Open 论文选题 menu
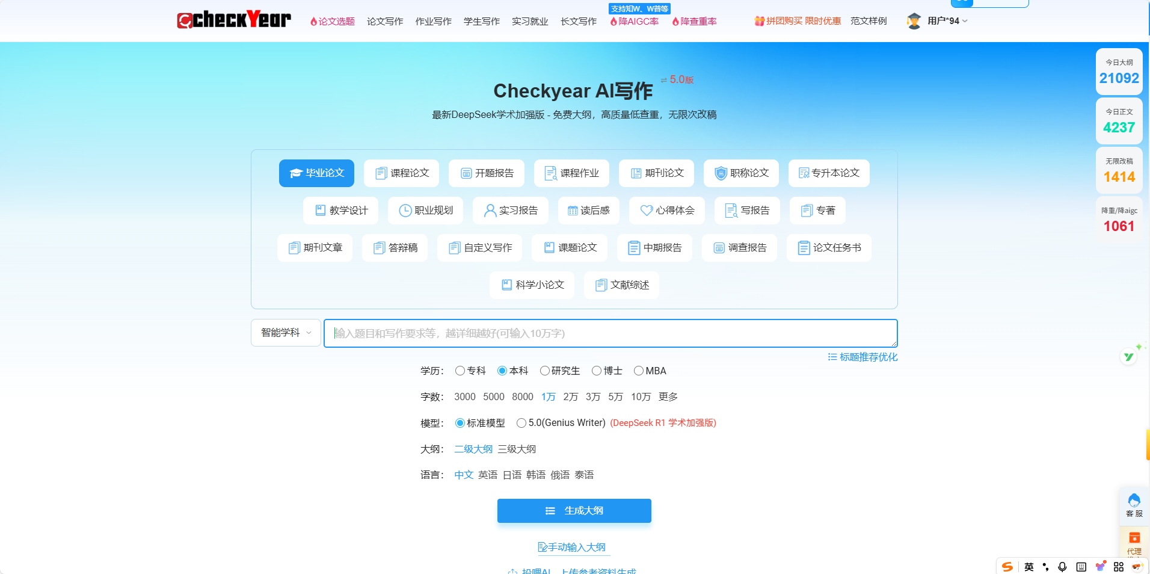This screenshot has height=574, width=1150. (333, 21)
